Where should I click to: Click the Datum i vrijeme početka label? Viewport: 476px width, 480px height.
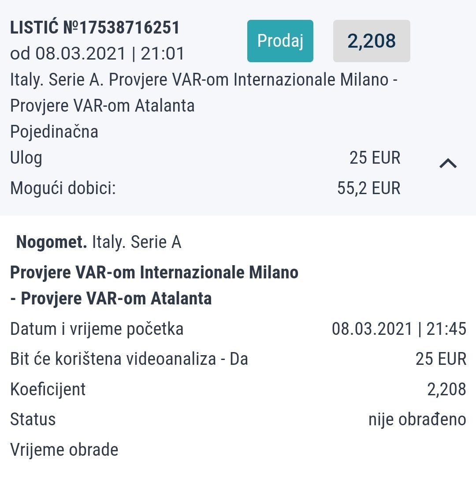tap(97, 329)
